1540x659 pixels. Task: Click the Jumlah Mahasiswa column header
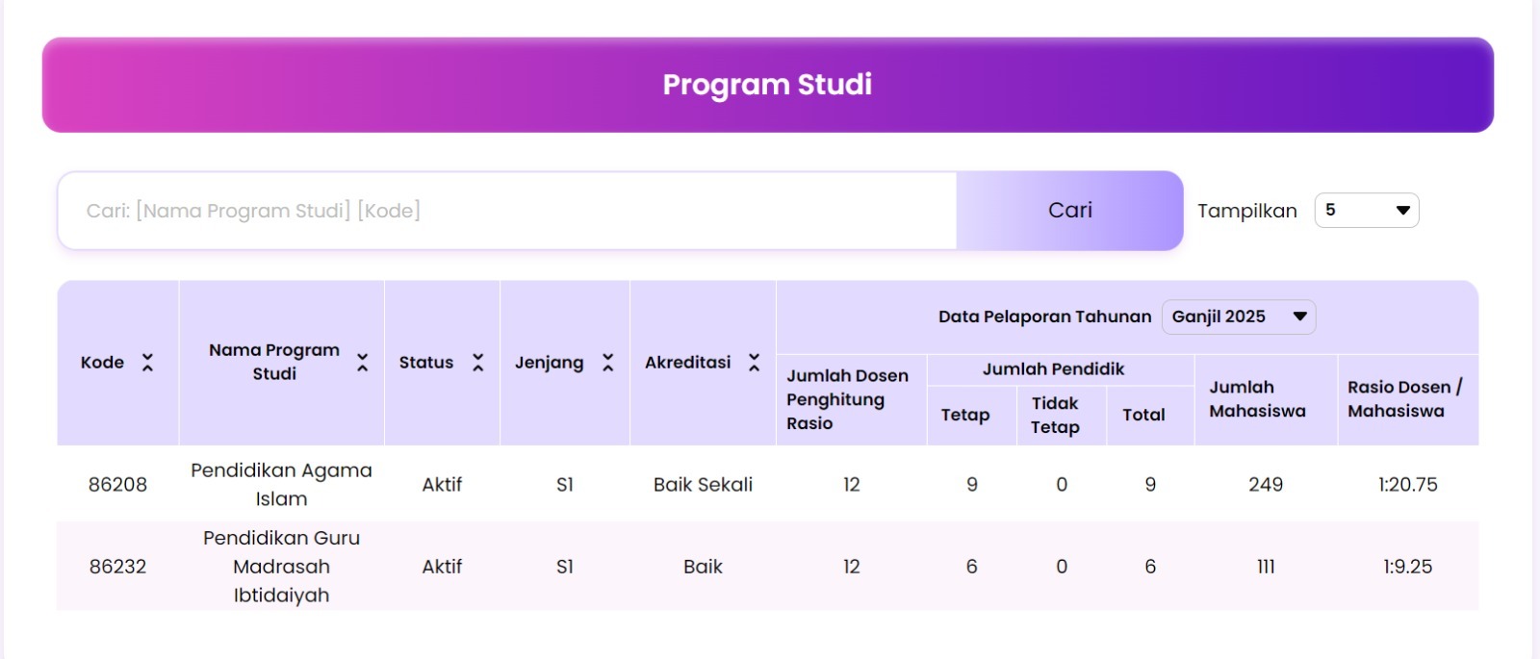click(x=1257, y=399)
